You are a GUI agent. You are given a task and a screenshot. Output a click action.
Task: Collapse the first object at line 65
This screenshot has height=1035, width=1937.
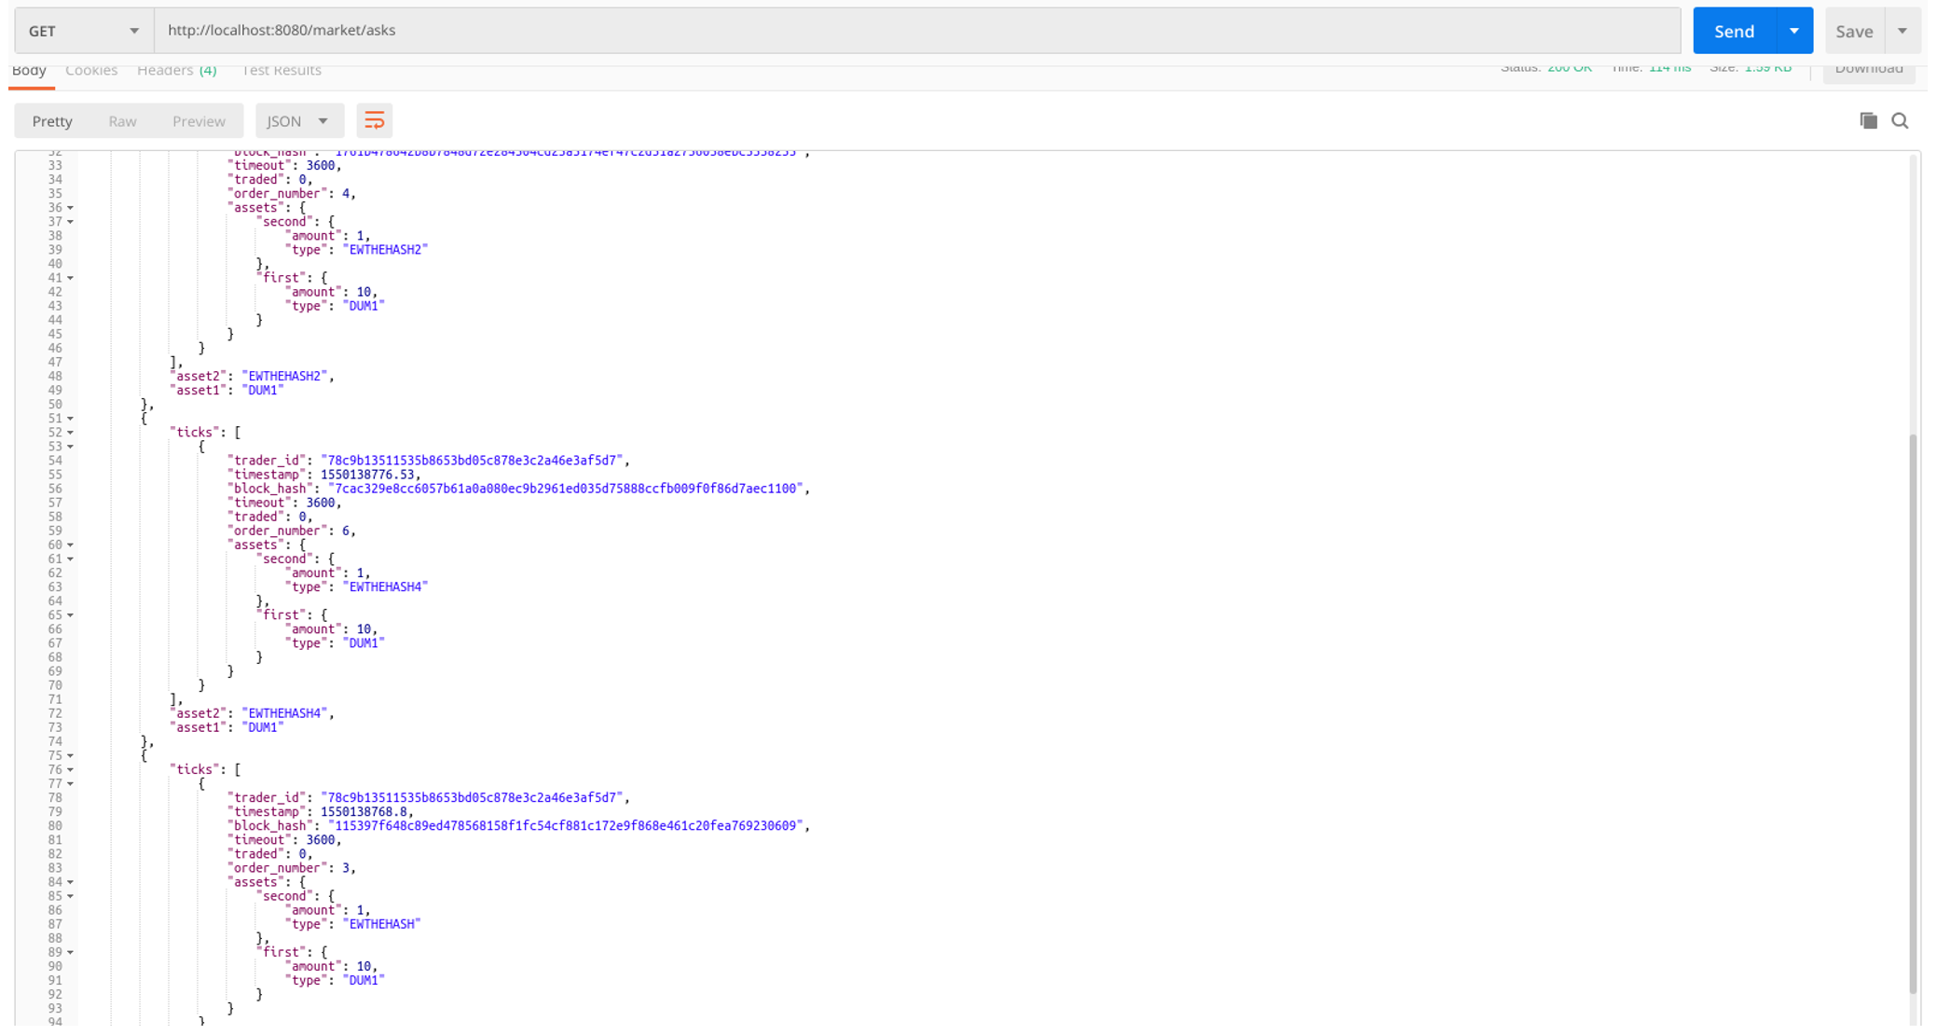[70, 615]
